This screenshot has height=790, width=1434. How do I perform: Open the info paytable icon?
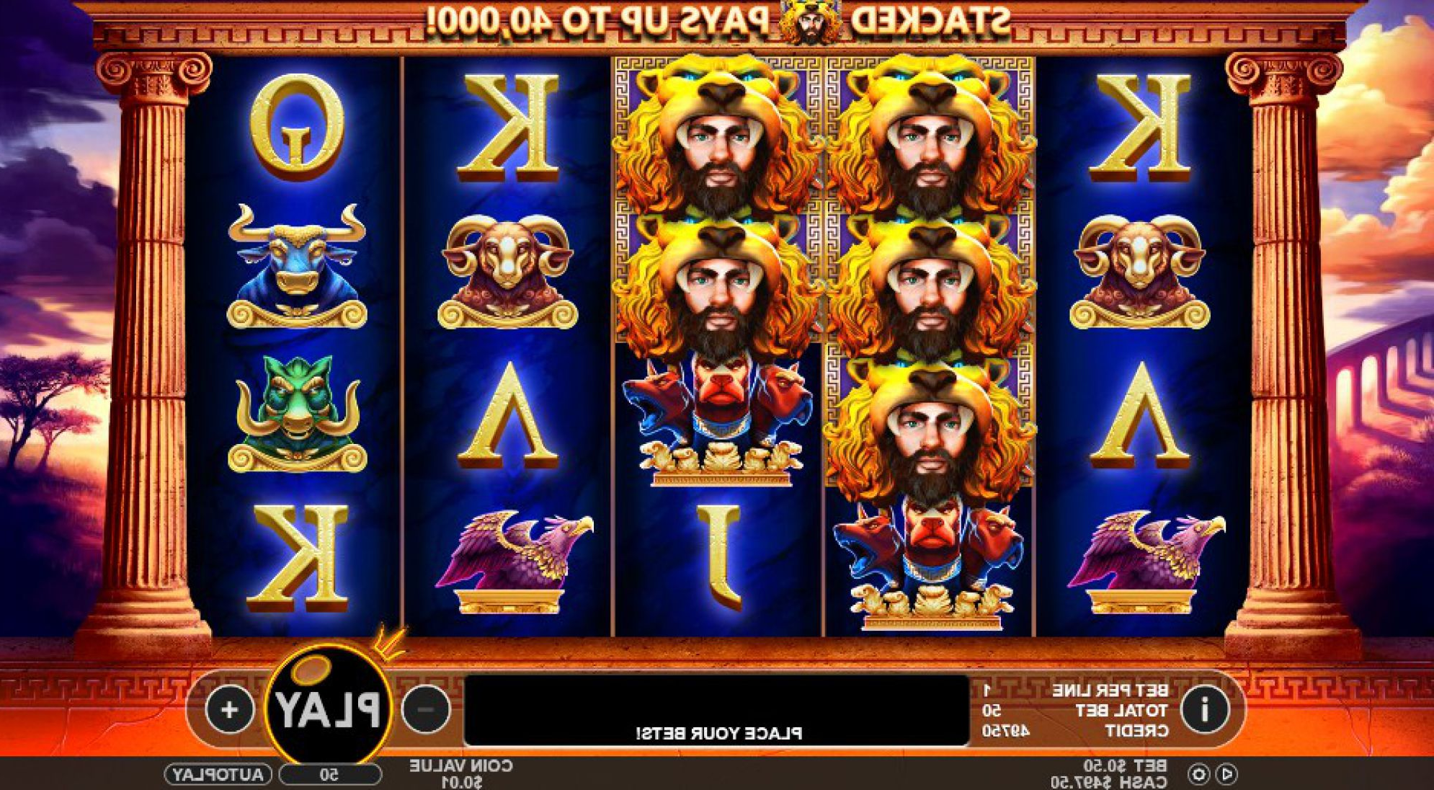[1204, 709]
